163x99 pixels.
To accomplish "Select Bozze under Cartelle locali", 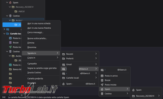I will click(x=16, y=43).
